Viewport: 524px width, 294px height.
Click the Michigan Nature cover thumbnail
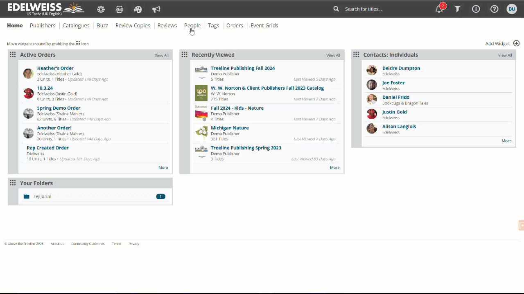(201, 133)
